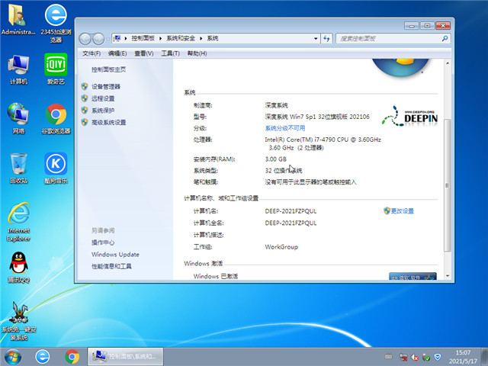The image size is (488, 366).
Task: Open the volume speaker tray icon
Action: point(415,358)
